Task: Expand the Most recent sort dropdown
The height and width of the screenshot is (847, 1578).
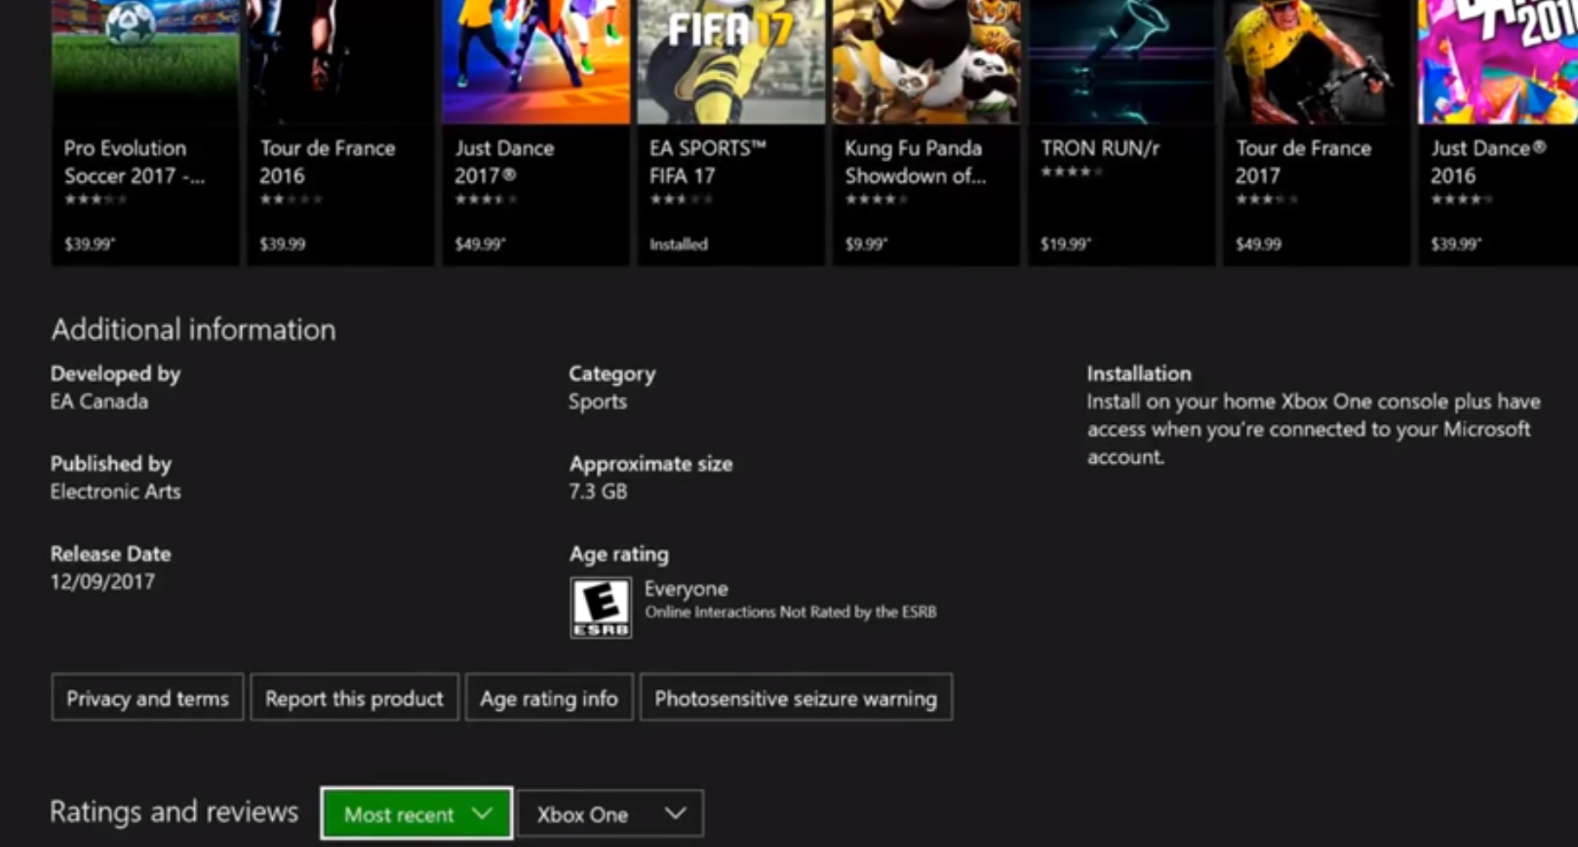Action: (x=417, y=813)
